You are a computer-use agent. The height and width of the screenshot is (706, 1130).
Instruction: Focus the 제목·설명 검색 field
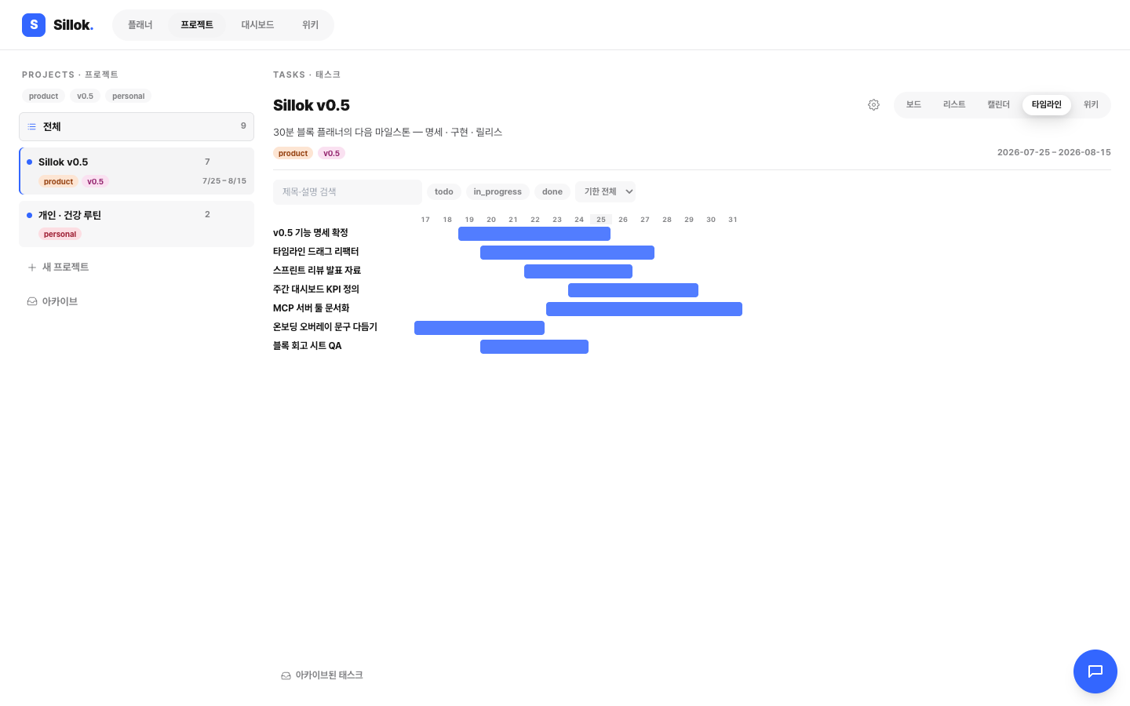click(348, 192)
